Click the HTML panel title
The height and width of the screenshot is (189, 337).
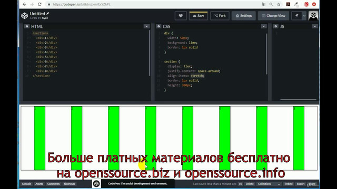37,26
